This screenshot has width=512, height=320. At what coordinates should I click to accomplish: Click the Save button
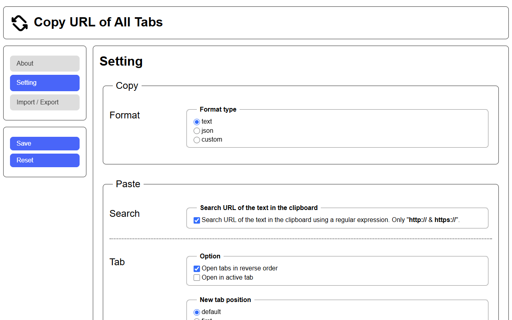pos(44,143)
